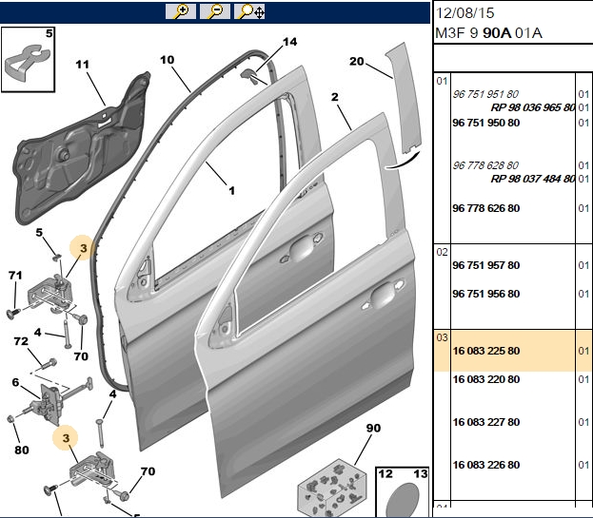
Task: Click callout 4 beside upper hinge pin
Action: 37,333
